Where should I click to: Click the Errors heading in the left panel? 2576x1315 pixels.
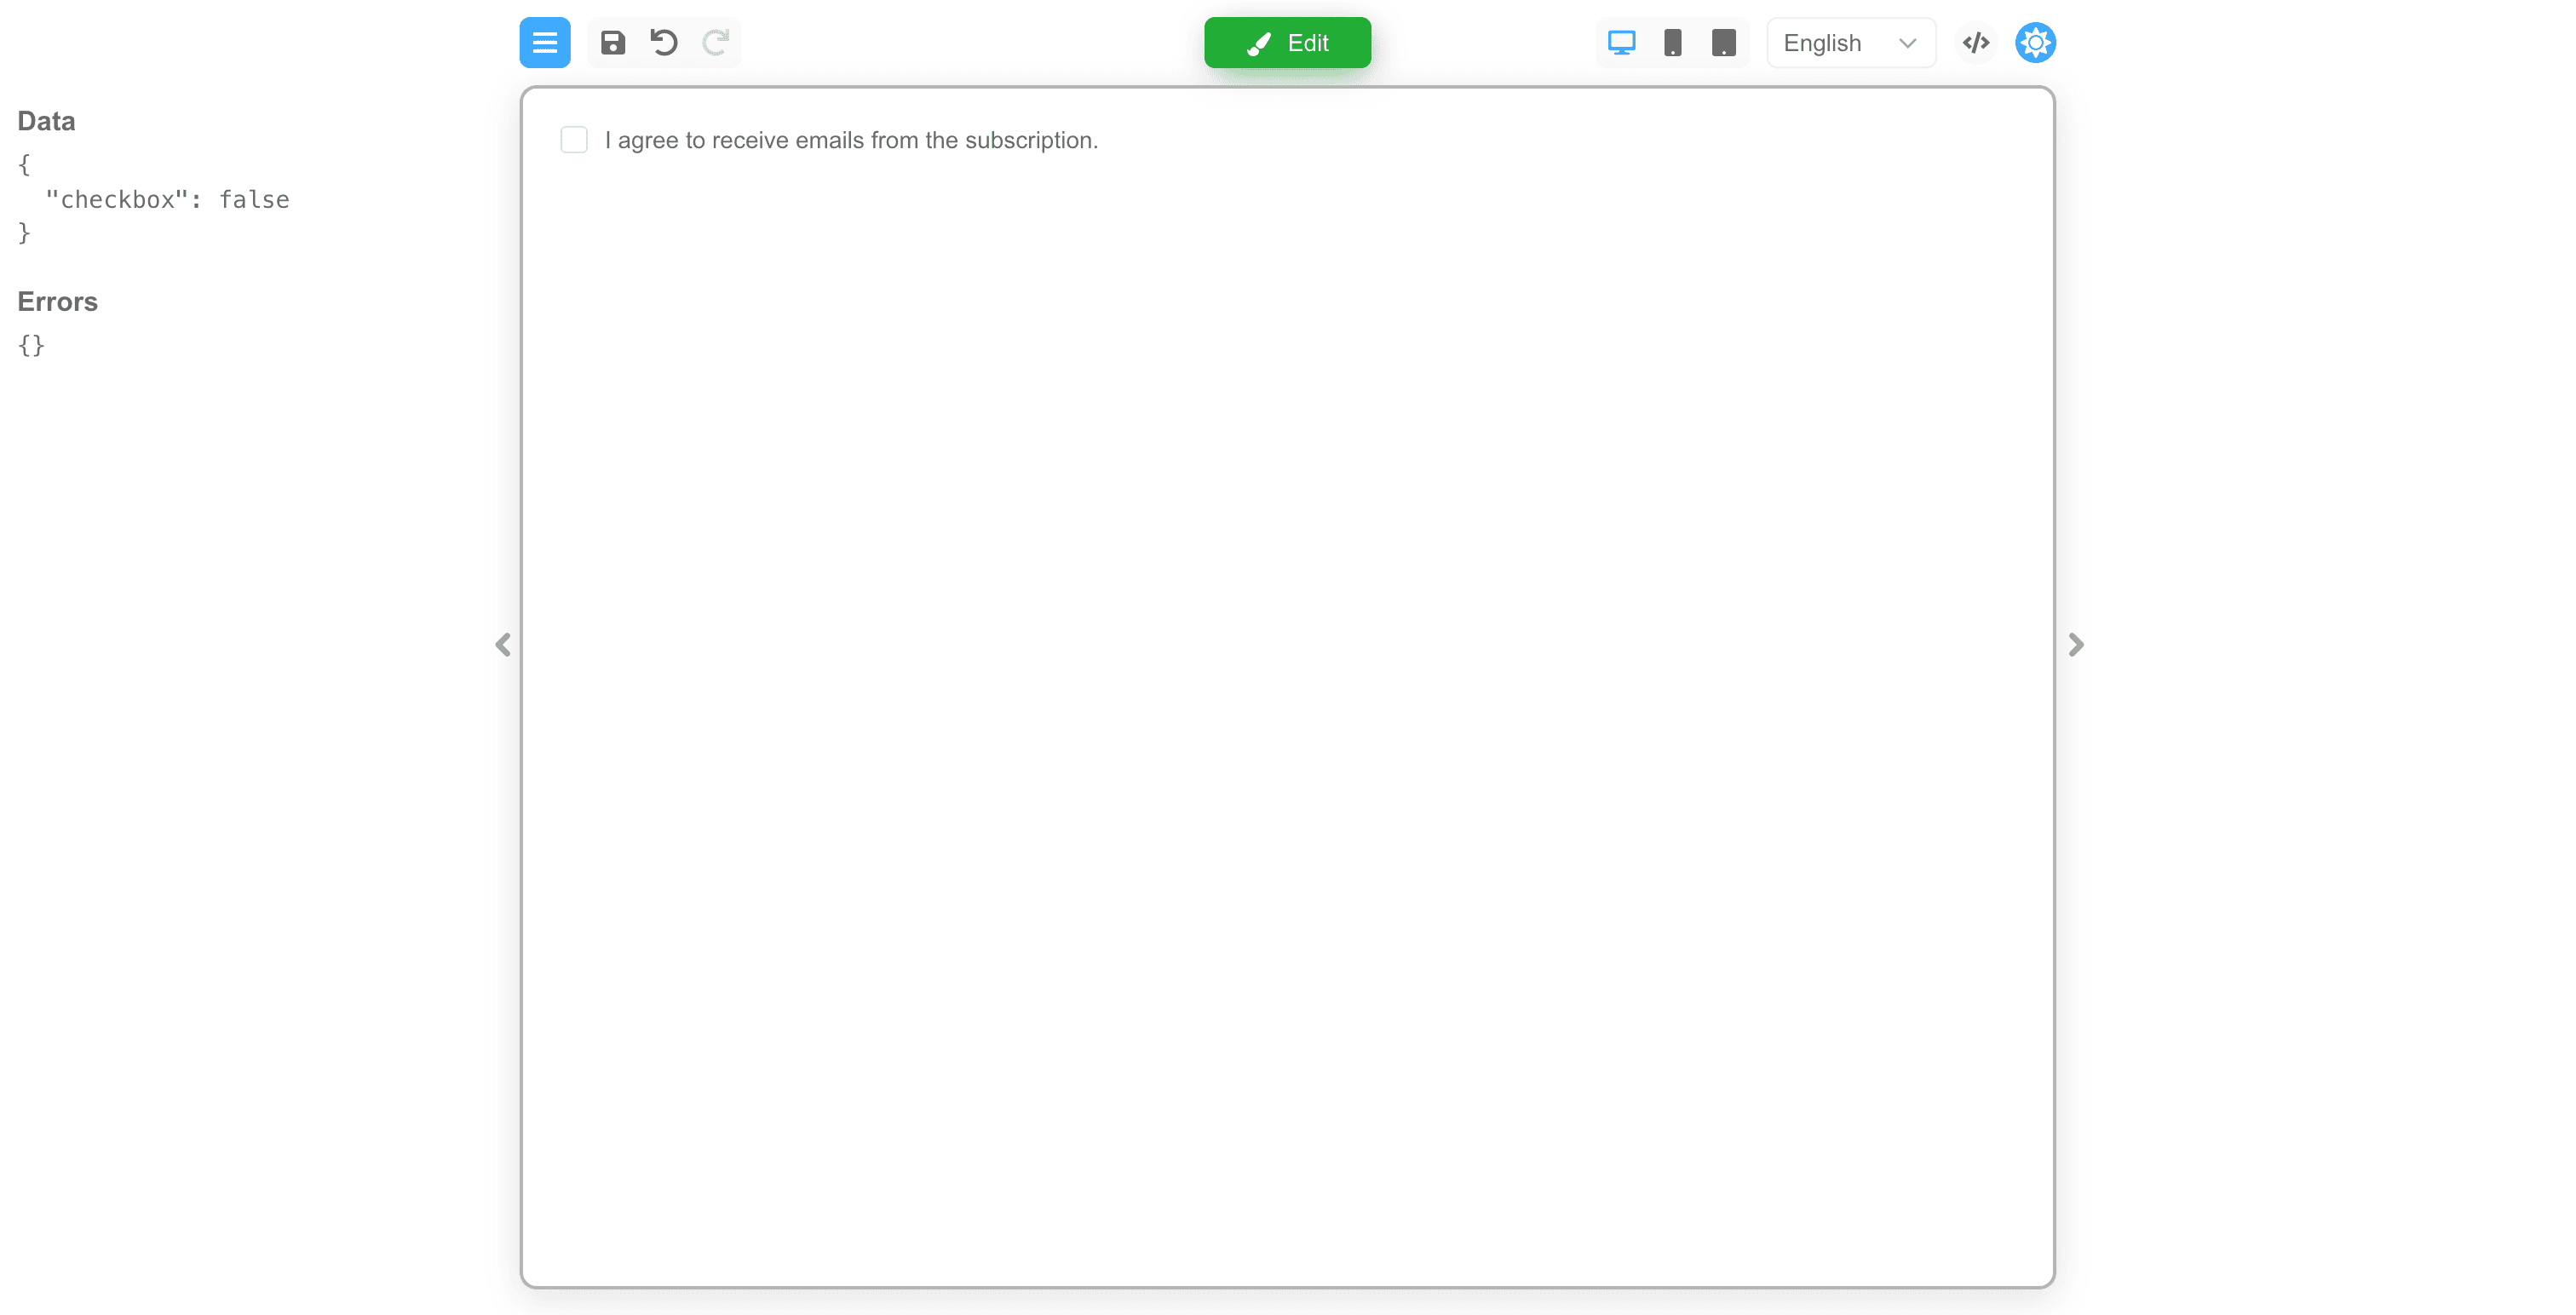pos(57,302)
